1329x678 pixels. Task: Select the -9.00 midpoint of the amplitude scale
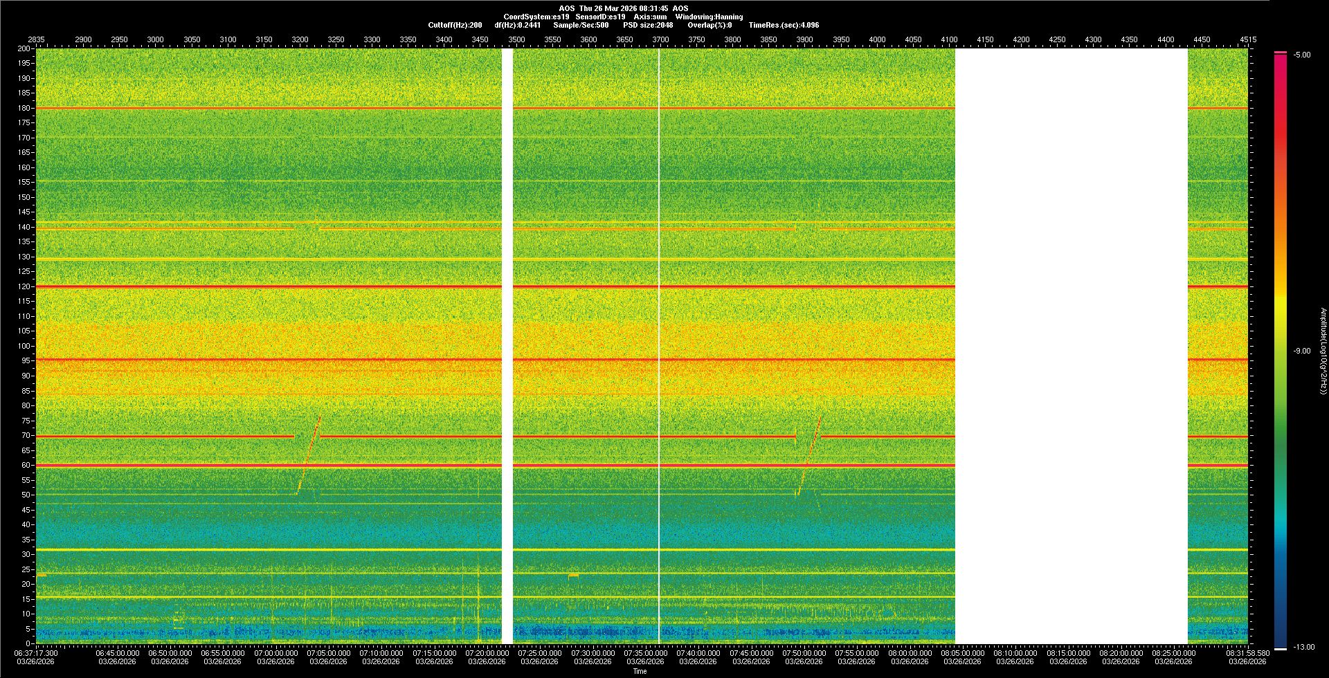1301,351
